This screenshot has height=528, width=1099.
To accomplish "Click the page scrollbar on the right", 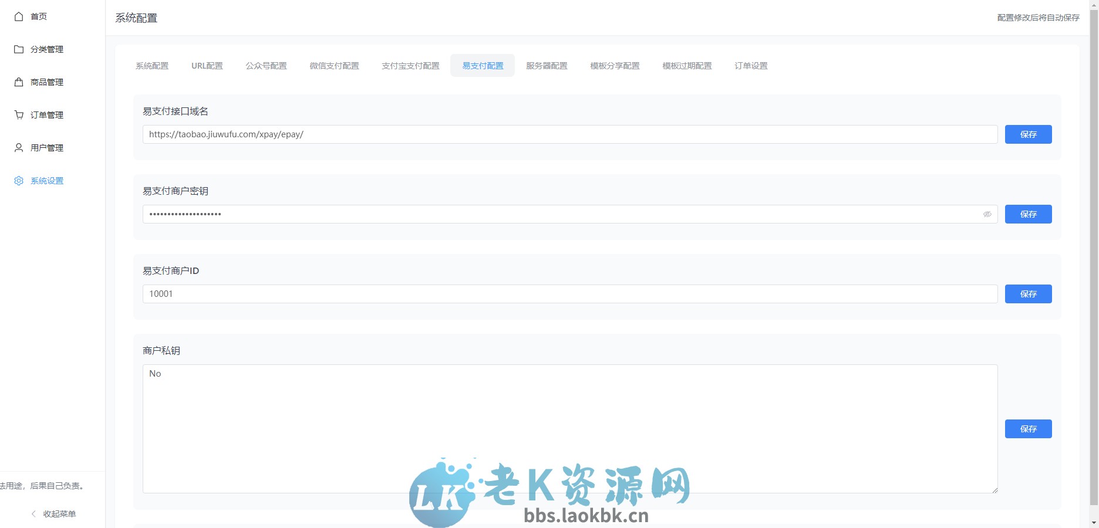I will tap(1094, 264).
